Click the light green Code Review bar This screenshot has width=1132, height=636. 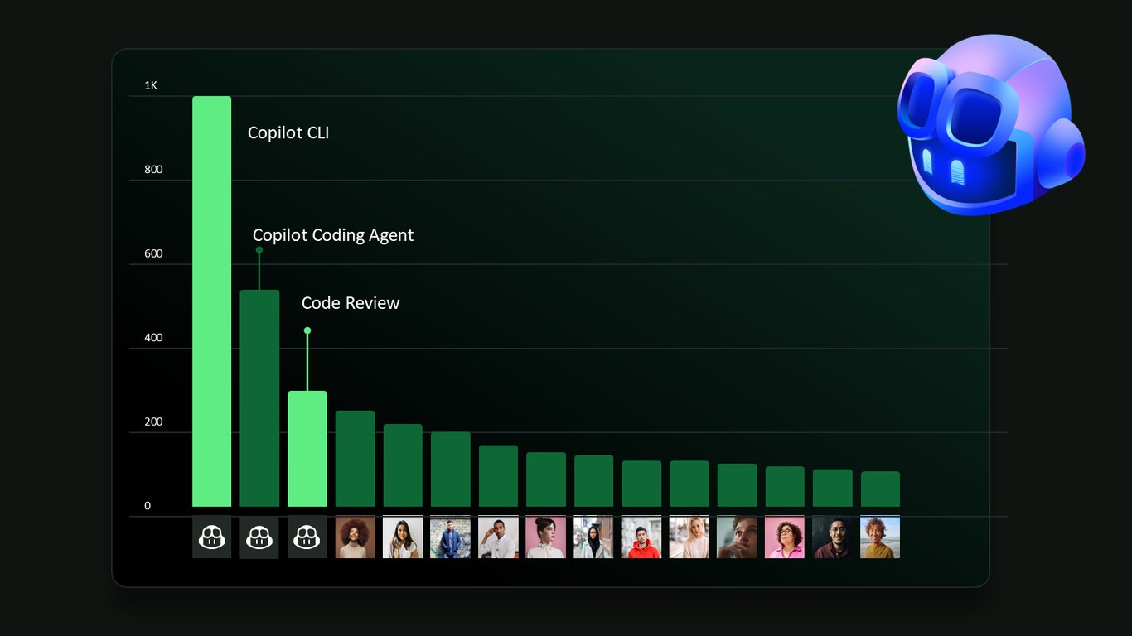[x=307, y=449]
